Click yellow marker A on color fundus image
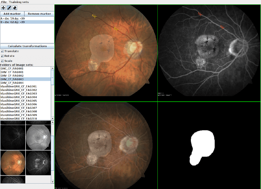The image size is (261, 189). pos(95,16)
